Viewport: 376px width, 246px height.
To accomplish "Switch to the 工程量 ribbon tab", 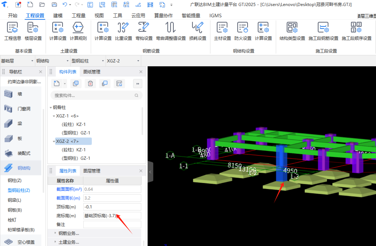I will tap(79, 16).
